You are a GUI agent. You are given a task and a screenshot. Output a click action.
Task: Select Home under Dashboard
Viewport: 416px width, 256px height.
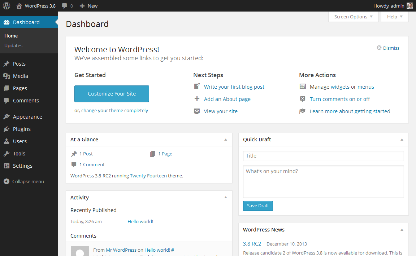(11, 36)
